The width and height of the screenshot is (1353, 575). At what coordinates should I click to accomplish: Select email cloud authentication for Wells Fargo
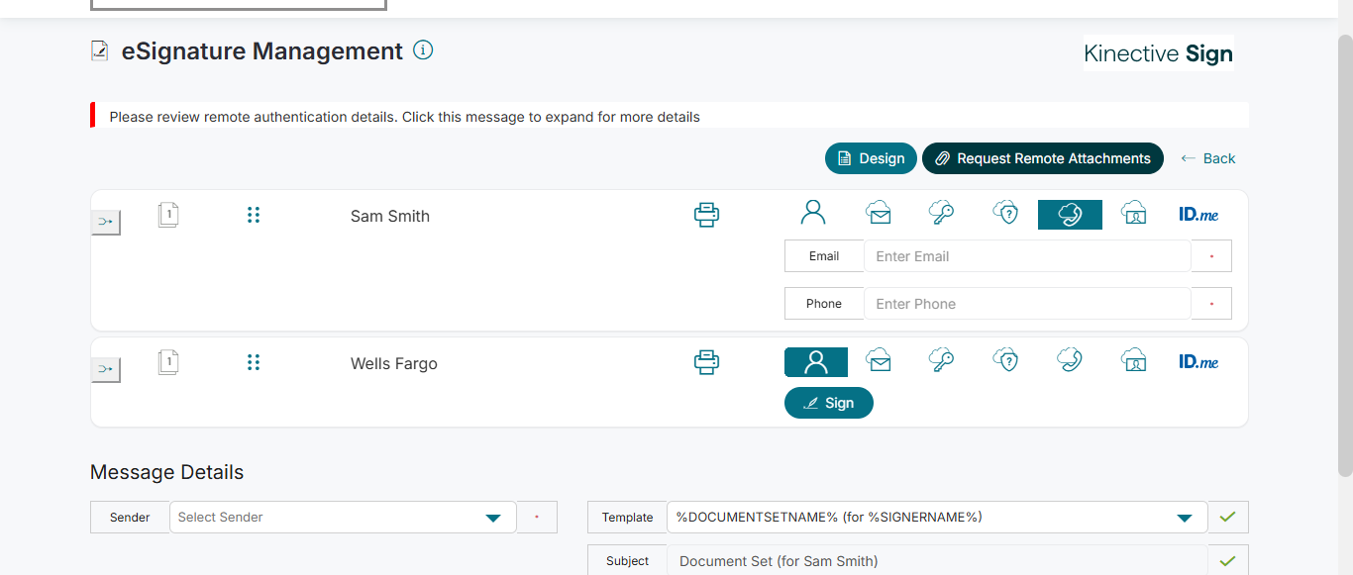point(878,360)
